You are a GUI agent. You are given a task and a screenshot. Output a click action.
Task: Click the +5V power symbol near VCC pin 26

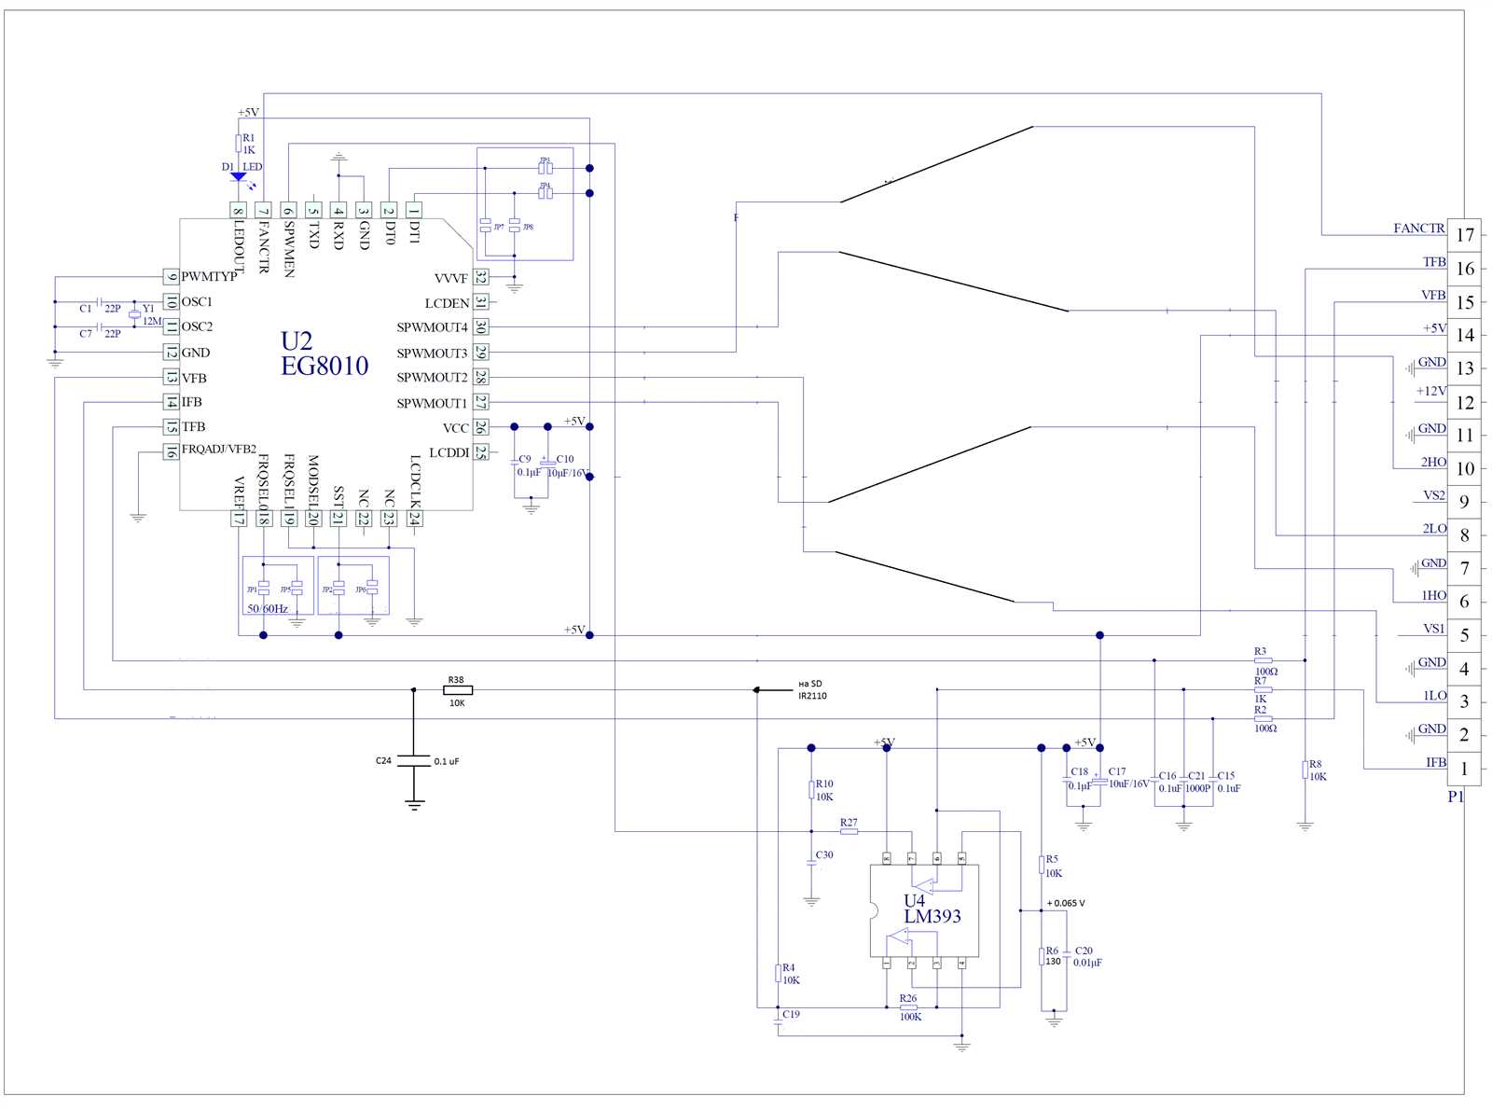tap(575, 422)
